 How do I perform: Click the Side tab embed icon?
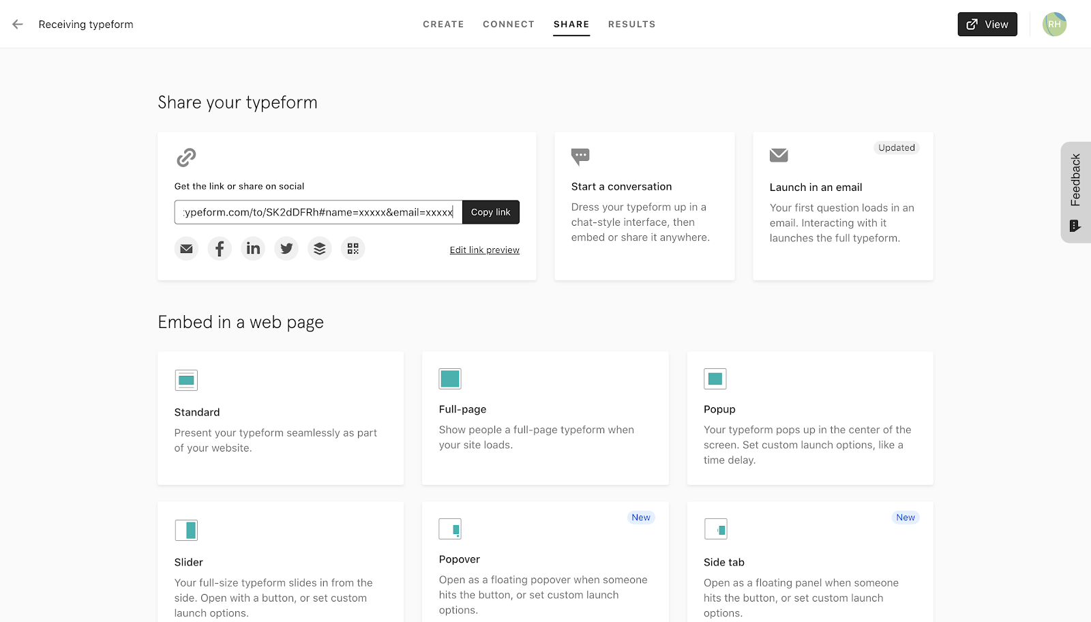pyautogui.click(x=715, y=529)
